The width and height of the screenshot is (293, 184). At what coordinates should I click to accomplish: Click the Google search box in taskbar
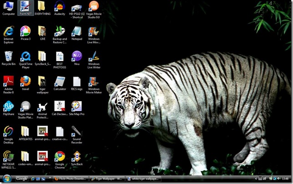point(22,179)
